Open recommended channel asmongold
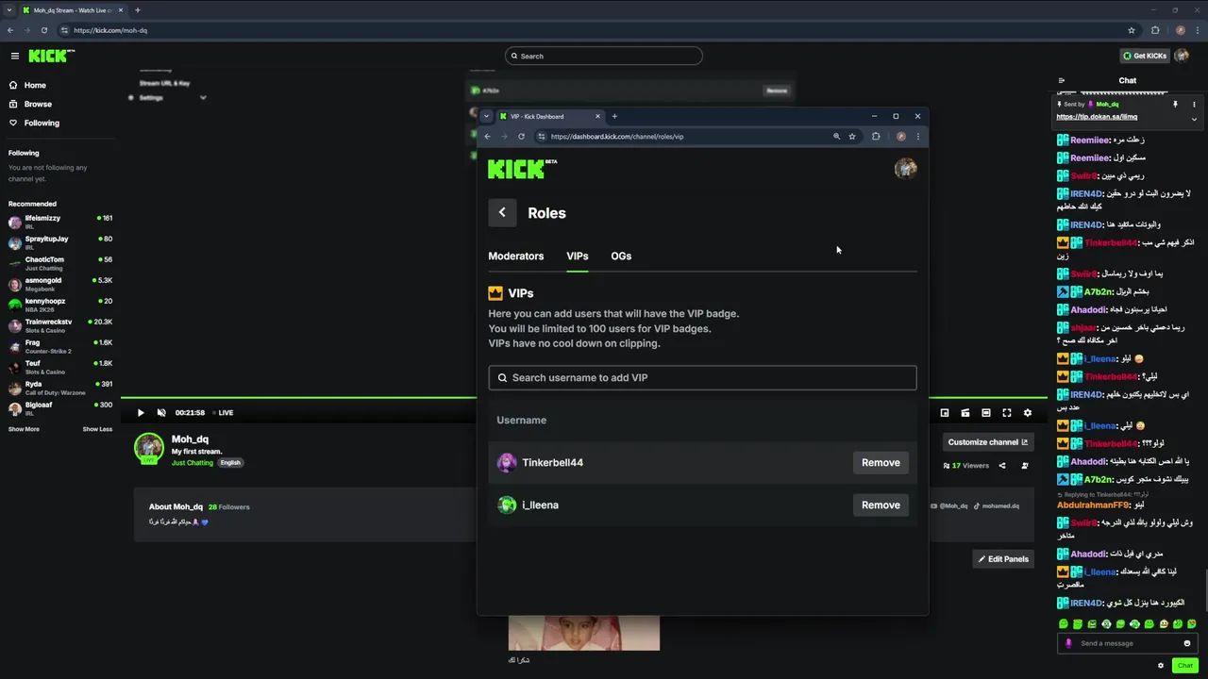The height and width of the screenshot is (679, 1208). [59, 284]
